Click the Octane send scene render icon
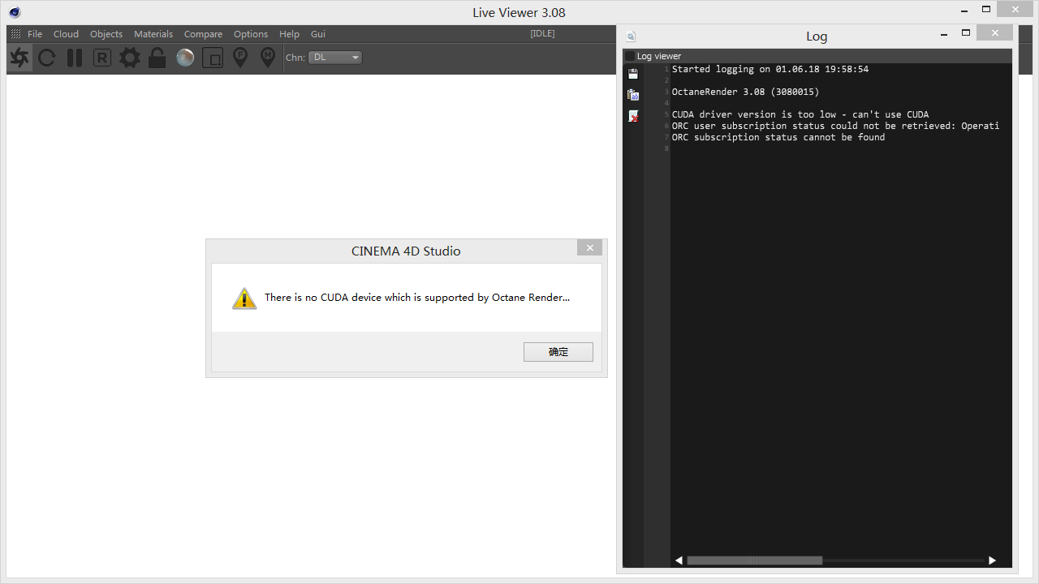Screen dimensions: 1039x584 pyautogui.click(x=20, y=58)
